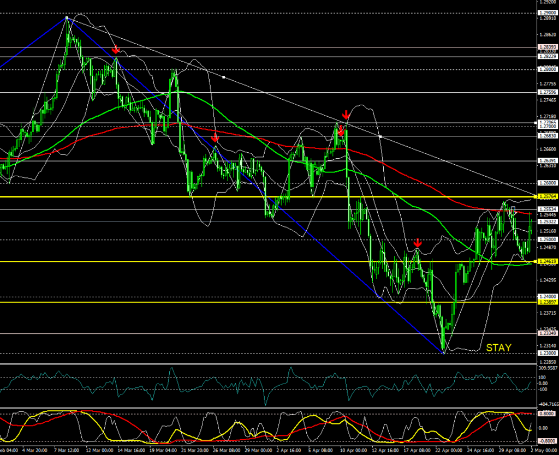Click the 1.23897 price label on the axis
The height and width of the screenshot is (455, 559).
tap(547, 302)
